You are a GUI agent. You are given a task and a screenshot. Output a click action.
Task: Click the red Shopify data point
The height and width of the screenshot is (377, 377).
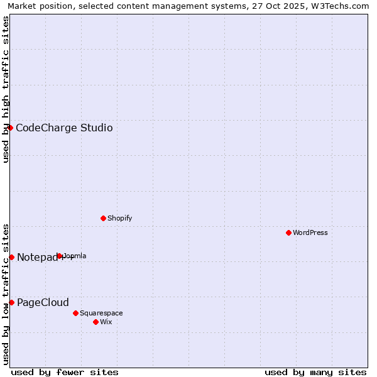pos(103,218)
